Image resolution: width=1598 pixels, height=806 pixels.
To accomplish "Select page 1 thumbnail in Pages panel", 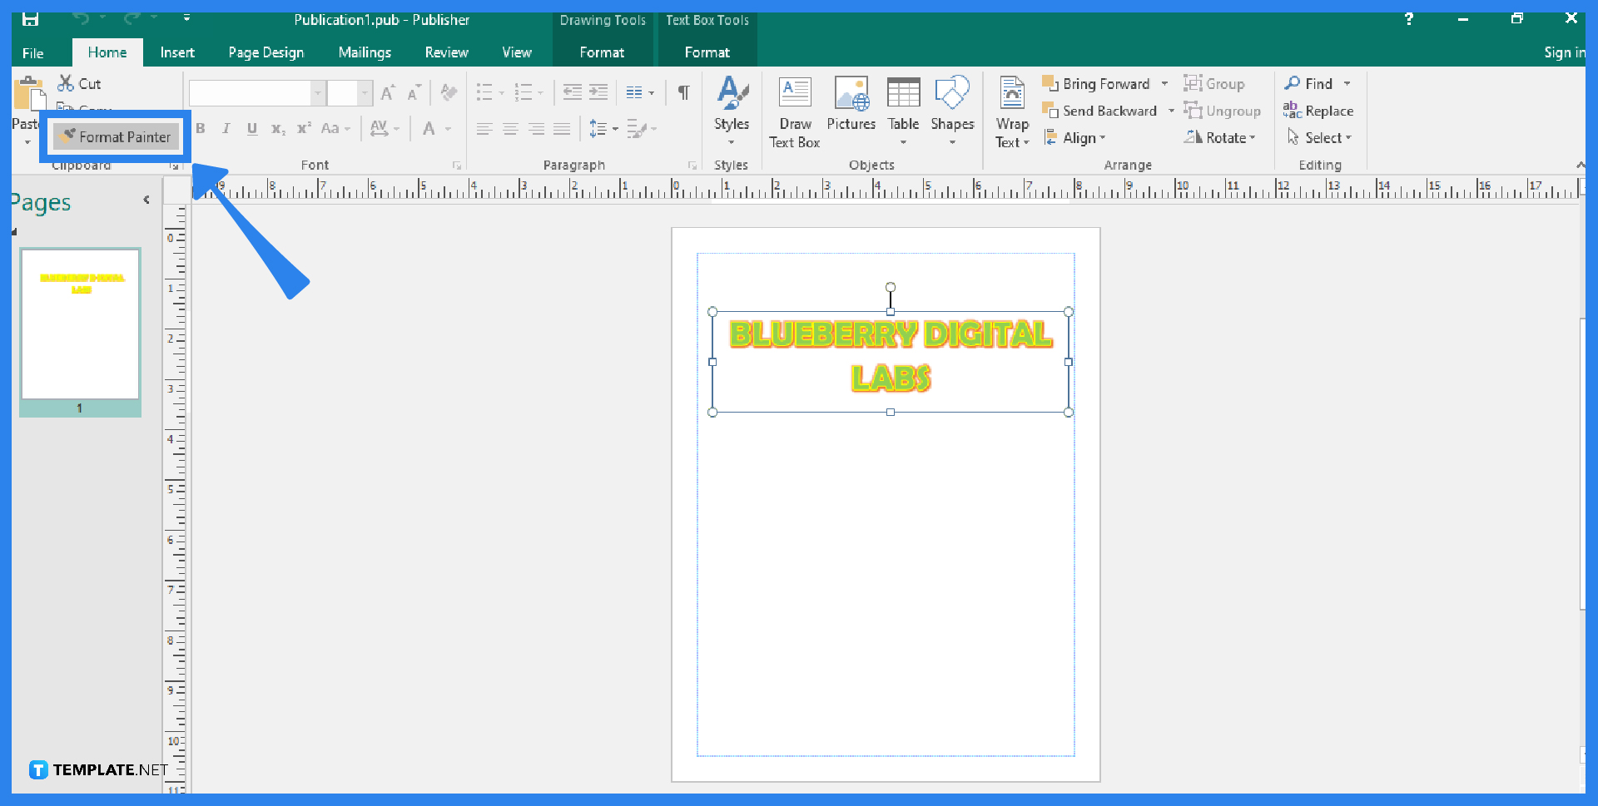I will (x=80, y=324).
